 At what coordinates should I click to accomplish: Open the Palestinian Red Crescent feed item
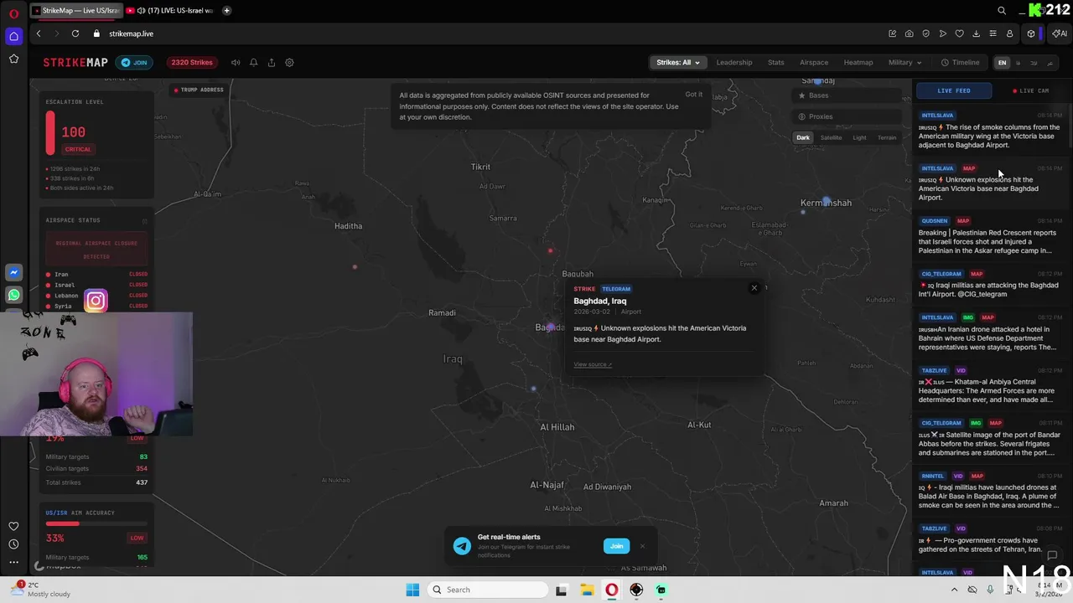click(x=989, y=236)
